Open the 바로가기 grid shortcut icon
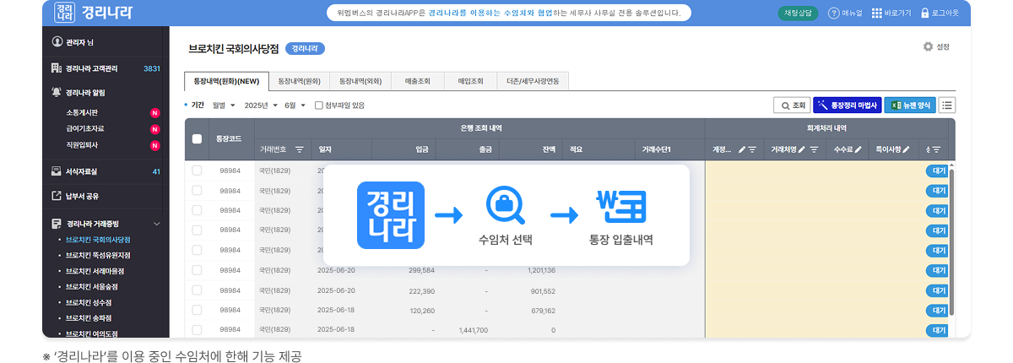1013x363 pixels. (x=876, y=13)
